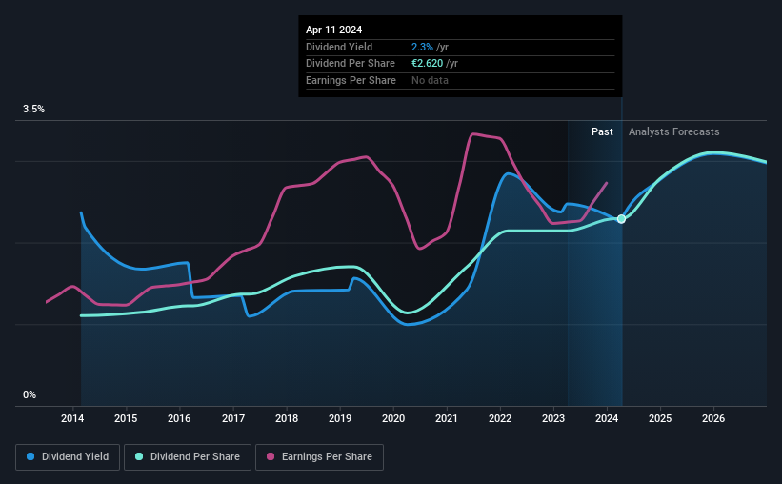This screenshot has height=484, width=782.
Task: Click the blue Dividend Yield legend dot
Action: point(30,456)
